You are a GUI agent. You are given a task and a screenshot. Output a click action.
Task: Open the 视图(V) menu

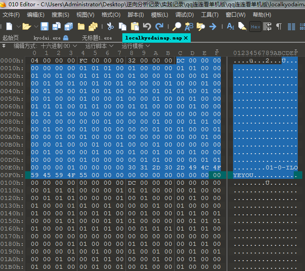(85, 15)
